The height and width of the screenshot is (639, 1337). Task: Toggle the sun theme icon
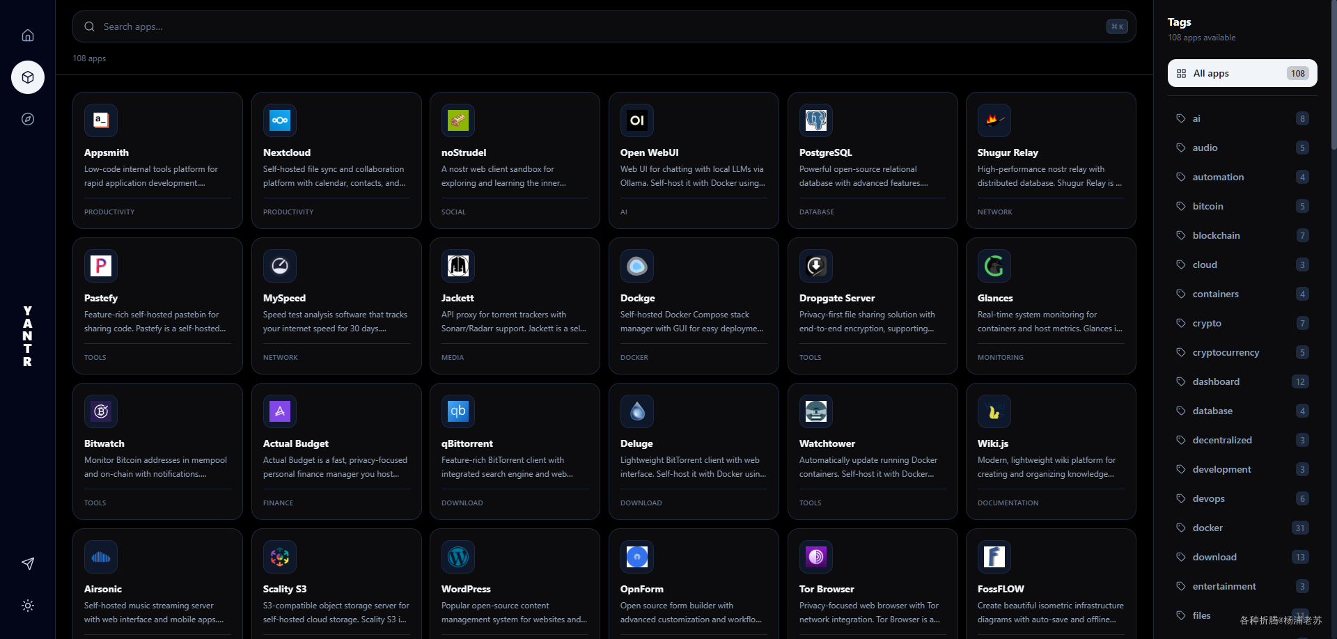28,606
